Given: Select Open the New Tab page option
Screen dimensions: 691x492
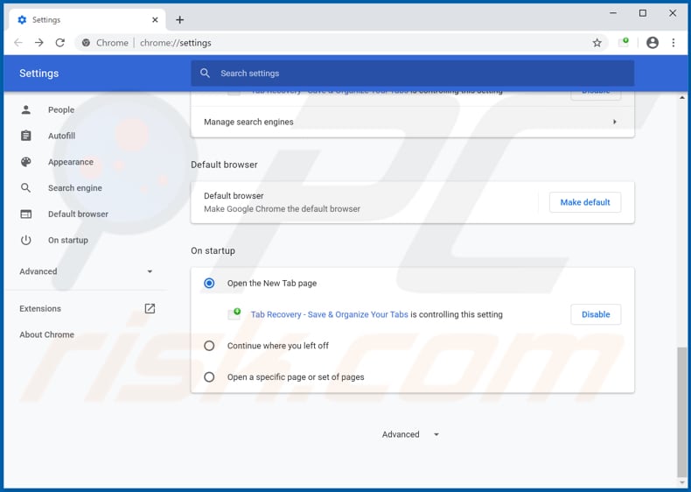Looking at the screenshot, I should tap(209, 284).
